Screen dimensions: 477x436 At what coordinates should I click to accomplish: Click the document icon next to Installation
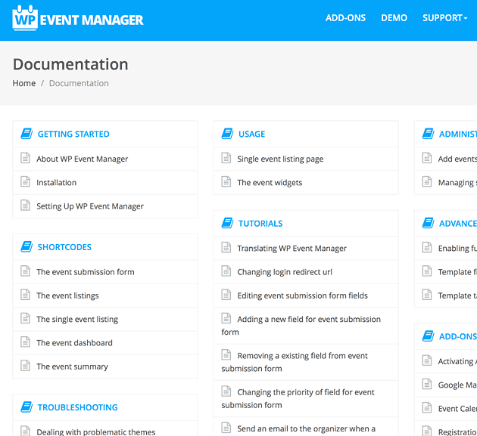tap(25, 181)
